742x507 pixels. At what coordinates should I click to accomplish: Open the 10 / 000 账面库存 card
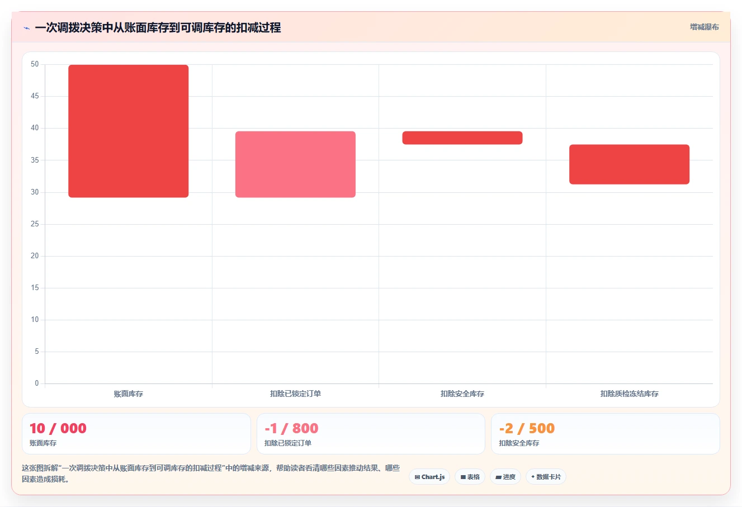point(136,434)
